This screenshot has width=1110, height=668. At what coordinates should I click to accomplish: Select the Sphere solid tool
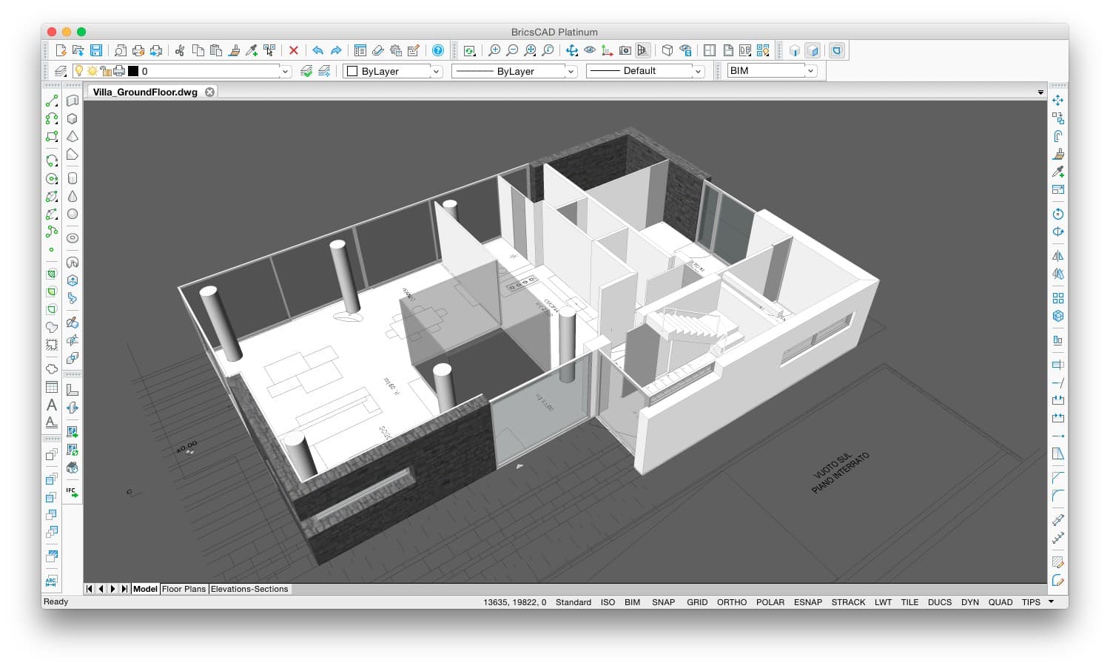click(73, 214)
